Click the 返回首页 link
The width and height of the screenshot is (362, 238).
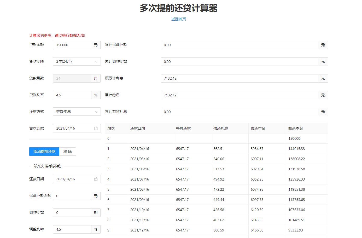coord(178,19)
